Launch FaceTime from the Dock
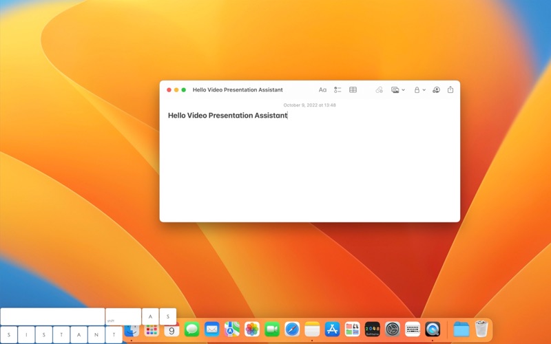Screen dimensions: 551x344 point(272,330)
